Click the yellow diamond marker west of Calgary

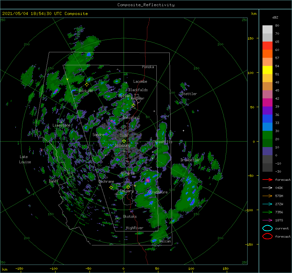click(x=111, y=188)
